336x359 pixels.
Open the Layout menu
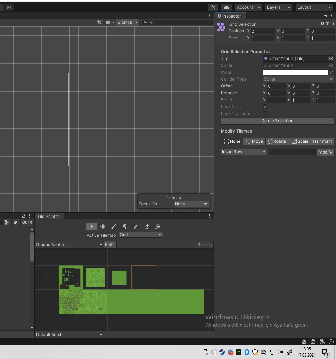click(314, 7)
